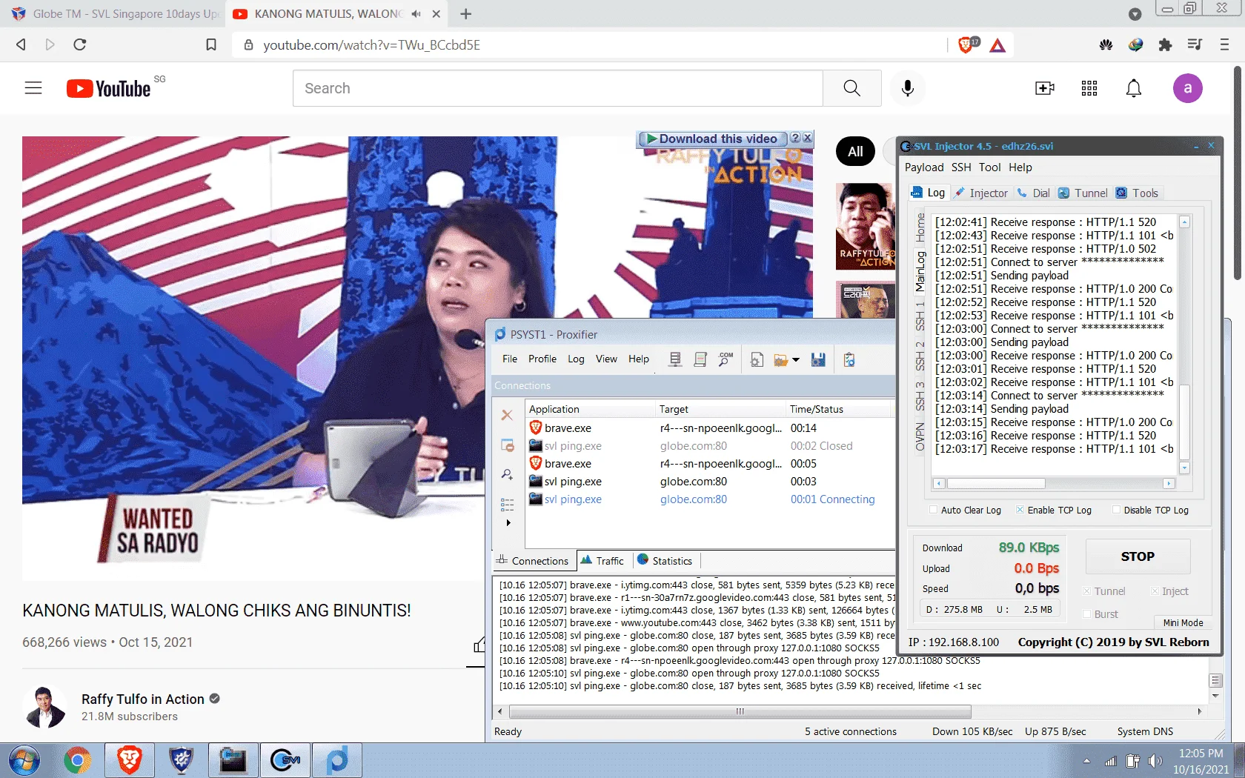
Task: Click YouTube search input field
Action: pyautogui.click(x=558, y=88)
